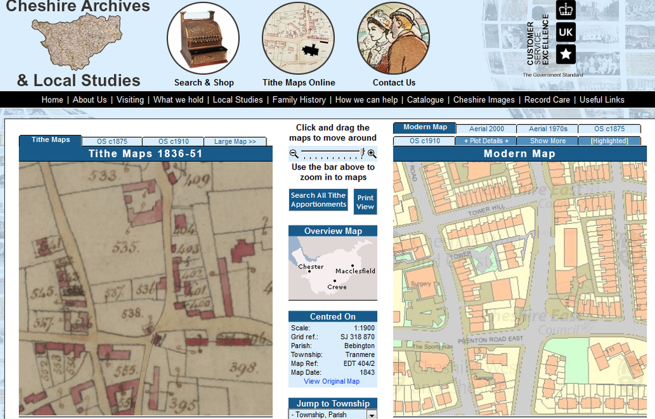
Task: Open About Us menu item
Action: click(x=90, y=100)
